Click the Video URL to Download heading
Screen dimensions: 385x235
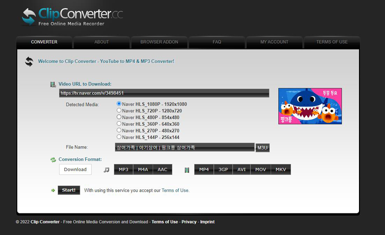pyautogui.click(x=85, y=84)
